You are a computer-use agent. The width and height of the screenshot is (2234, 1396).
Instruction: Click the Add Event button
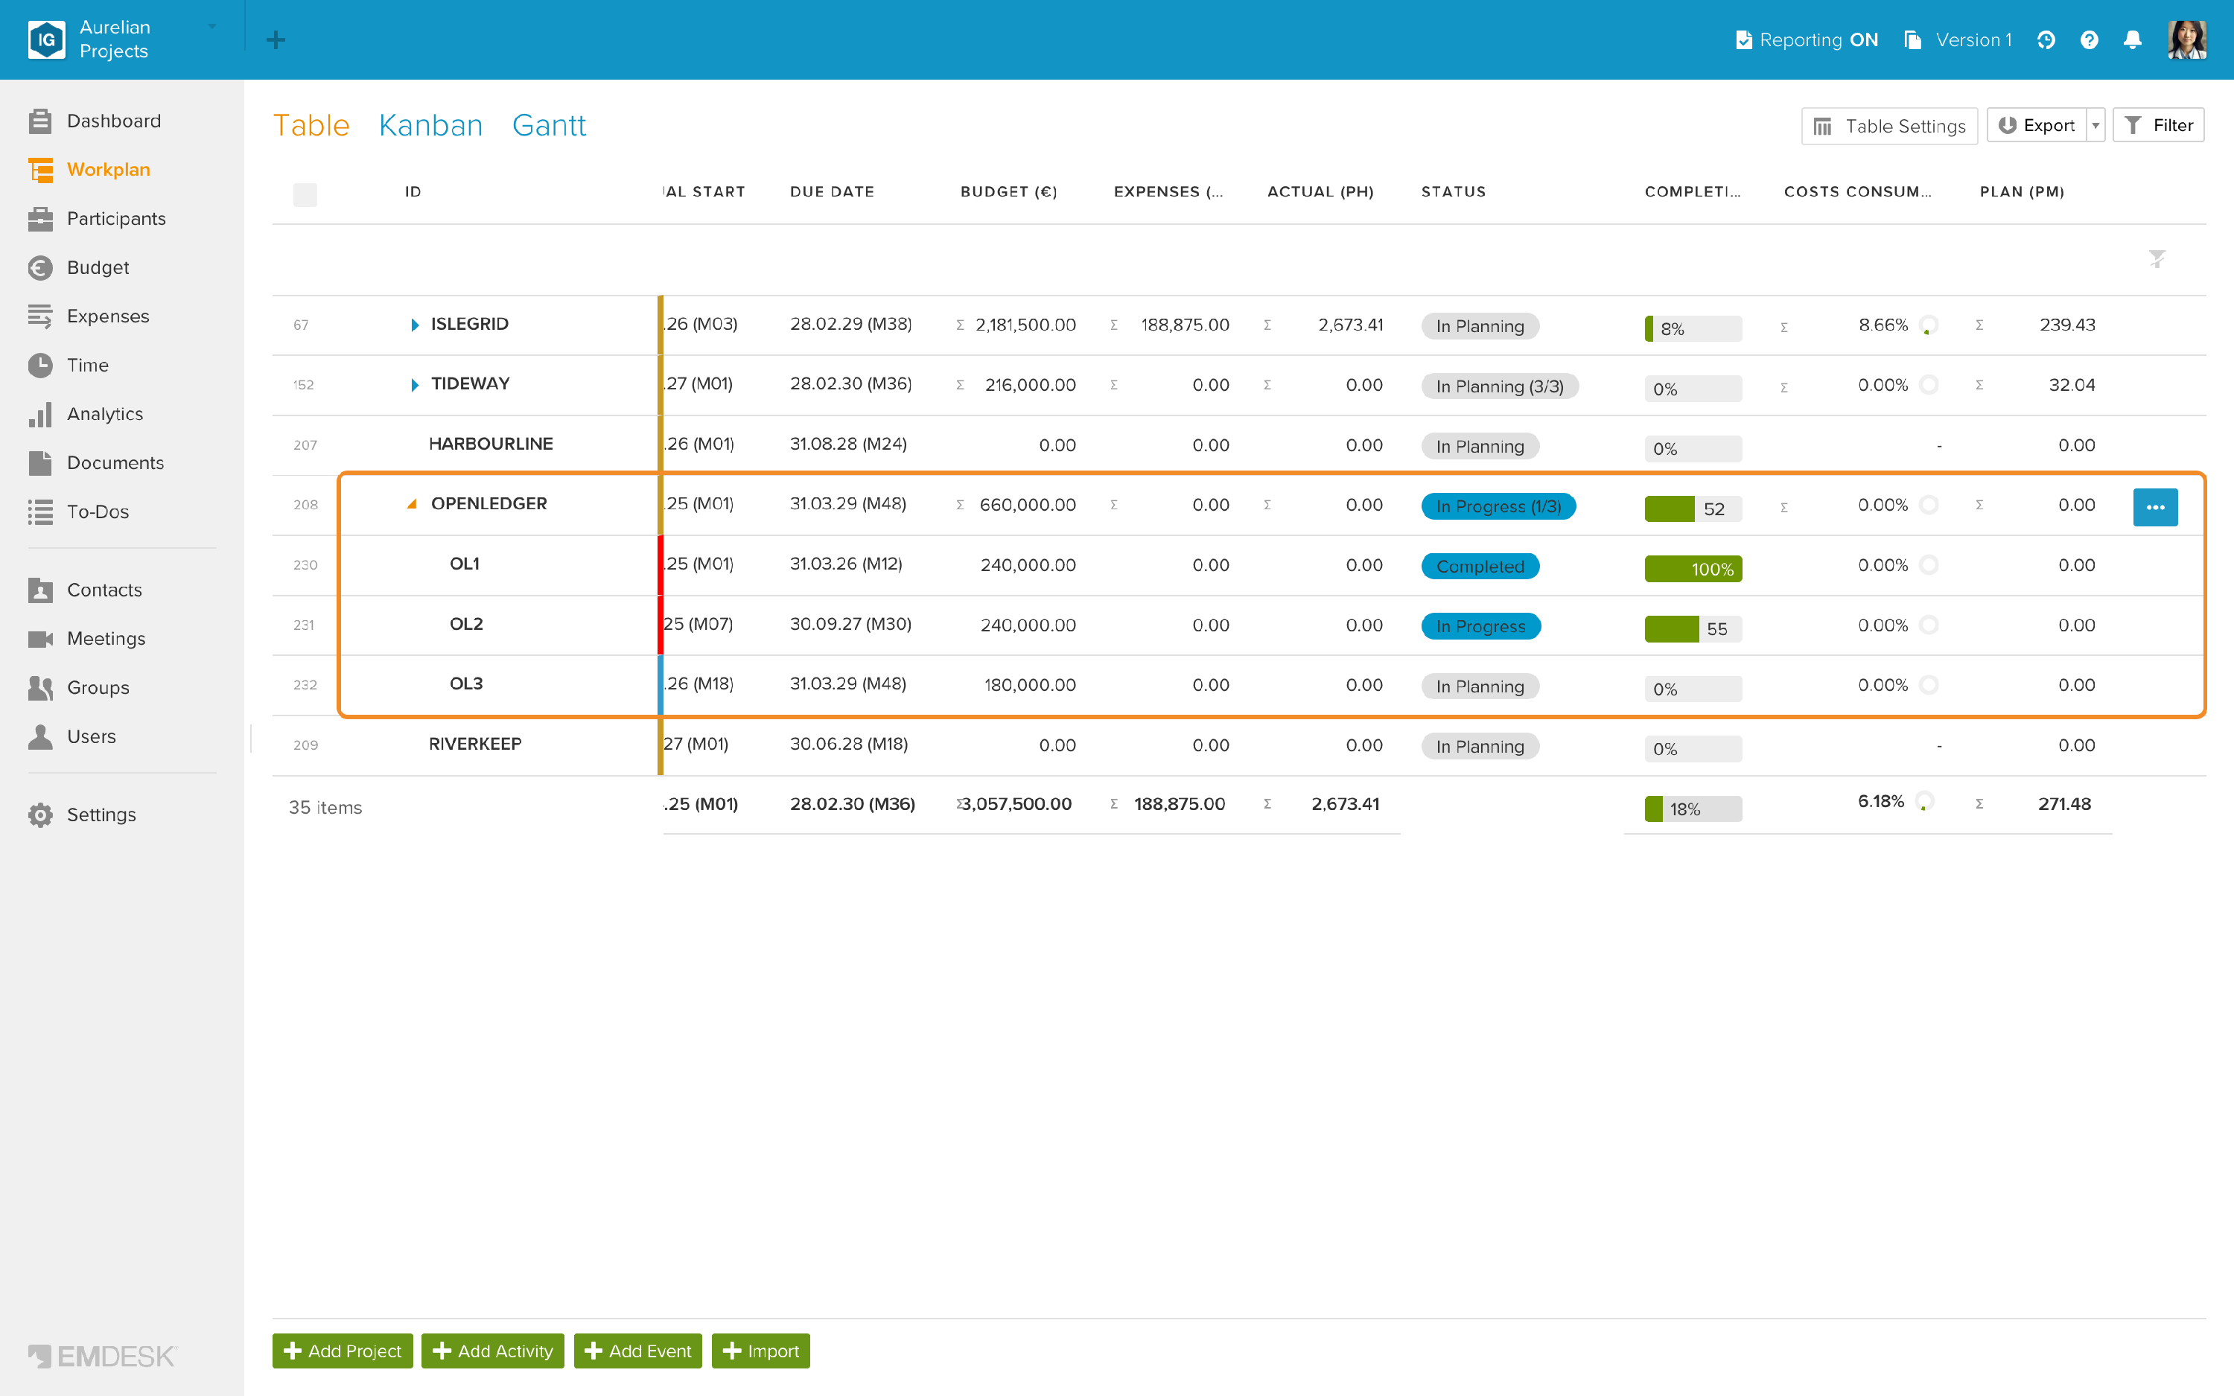point(638,1351)
